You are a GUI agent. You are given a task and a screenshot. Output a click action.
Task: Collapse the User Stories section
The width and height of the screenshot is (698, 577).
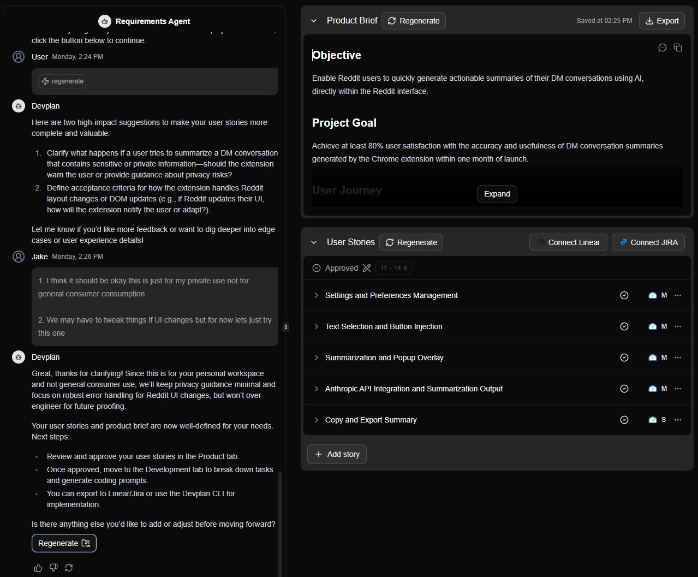tap(314, 242)
